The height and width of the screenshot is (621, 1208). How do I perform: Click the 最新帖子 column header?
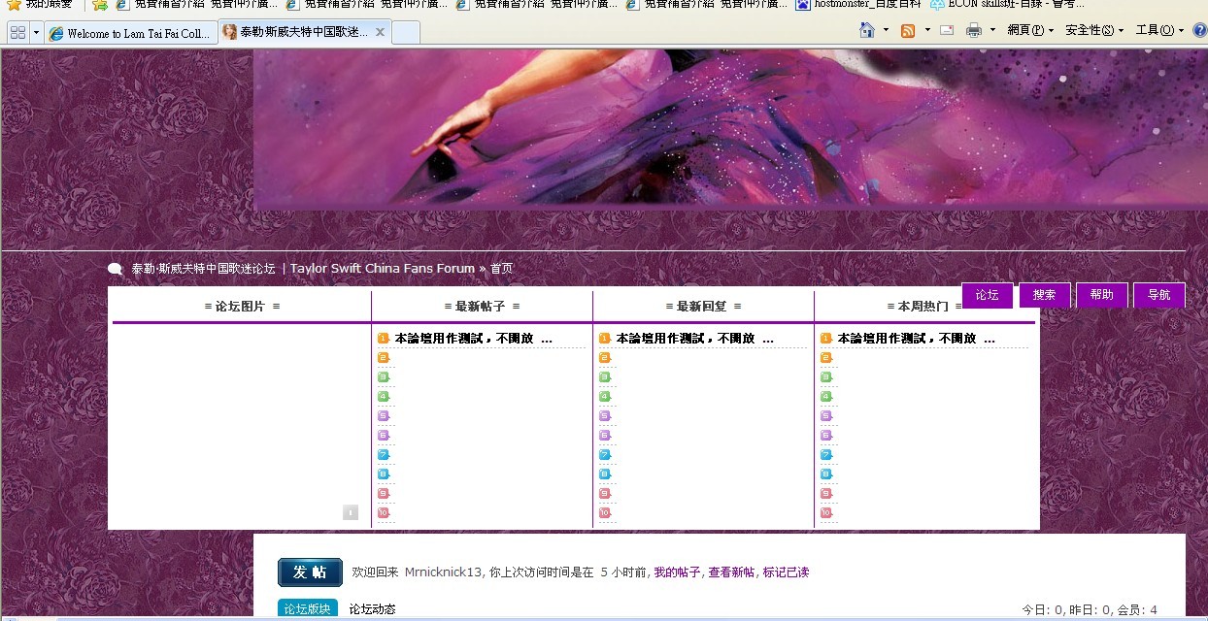click(482, 307)
